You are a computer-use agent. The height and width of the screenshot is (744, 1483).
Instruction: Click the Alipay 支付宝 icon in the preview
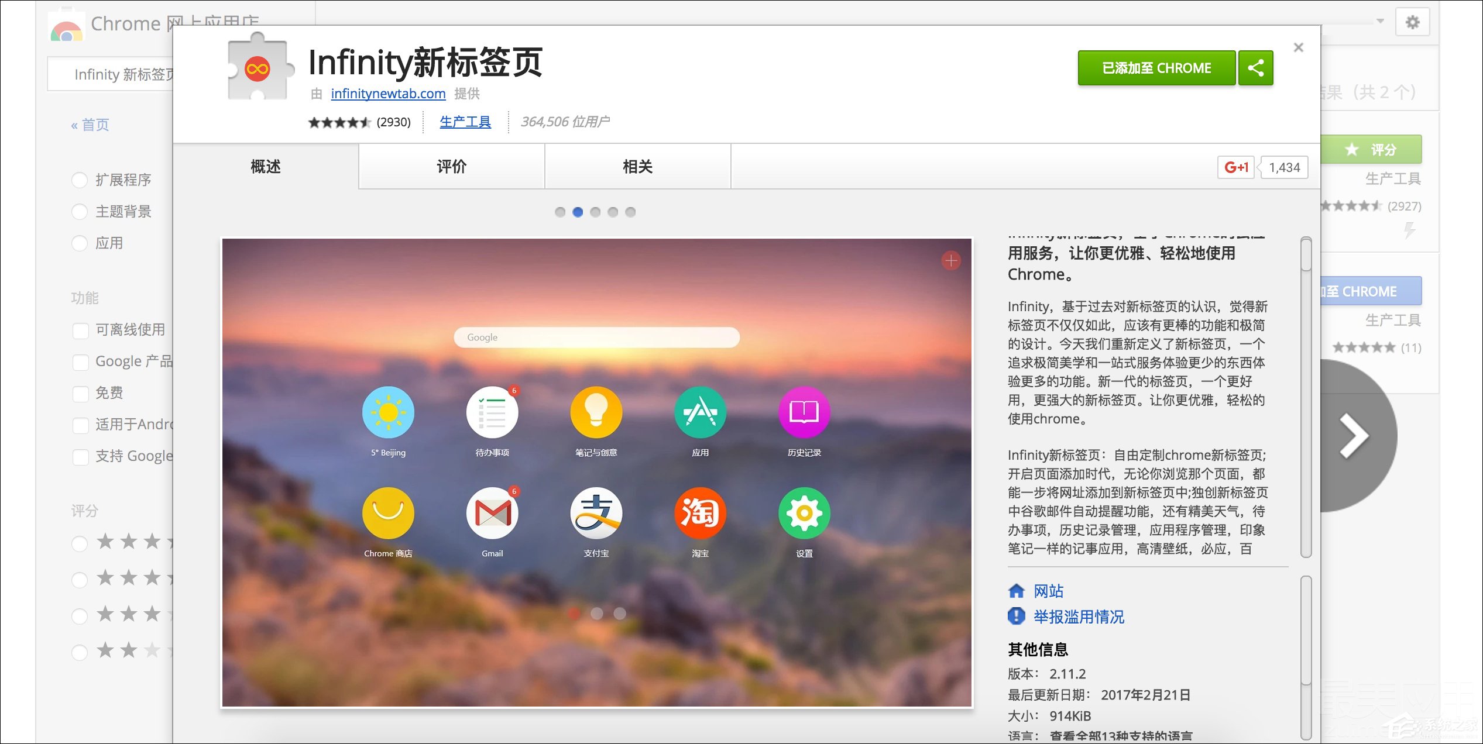click(596, 514)
